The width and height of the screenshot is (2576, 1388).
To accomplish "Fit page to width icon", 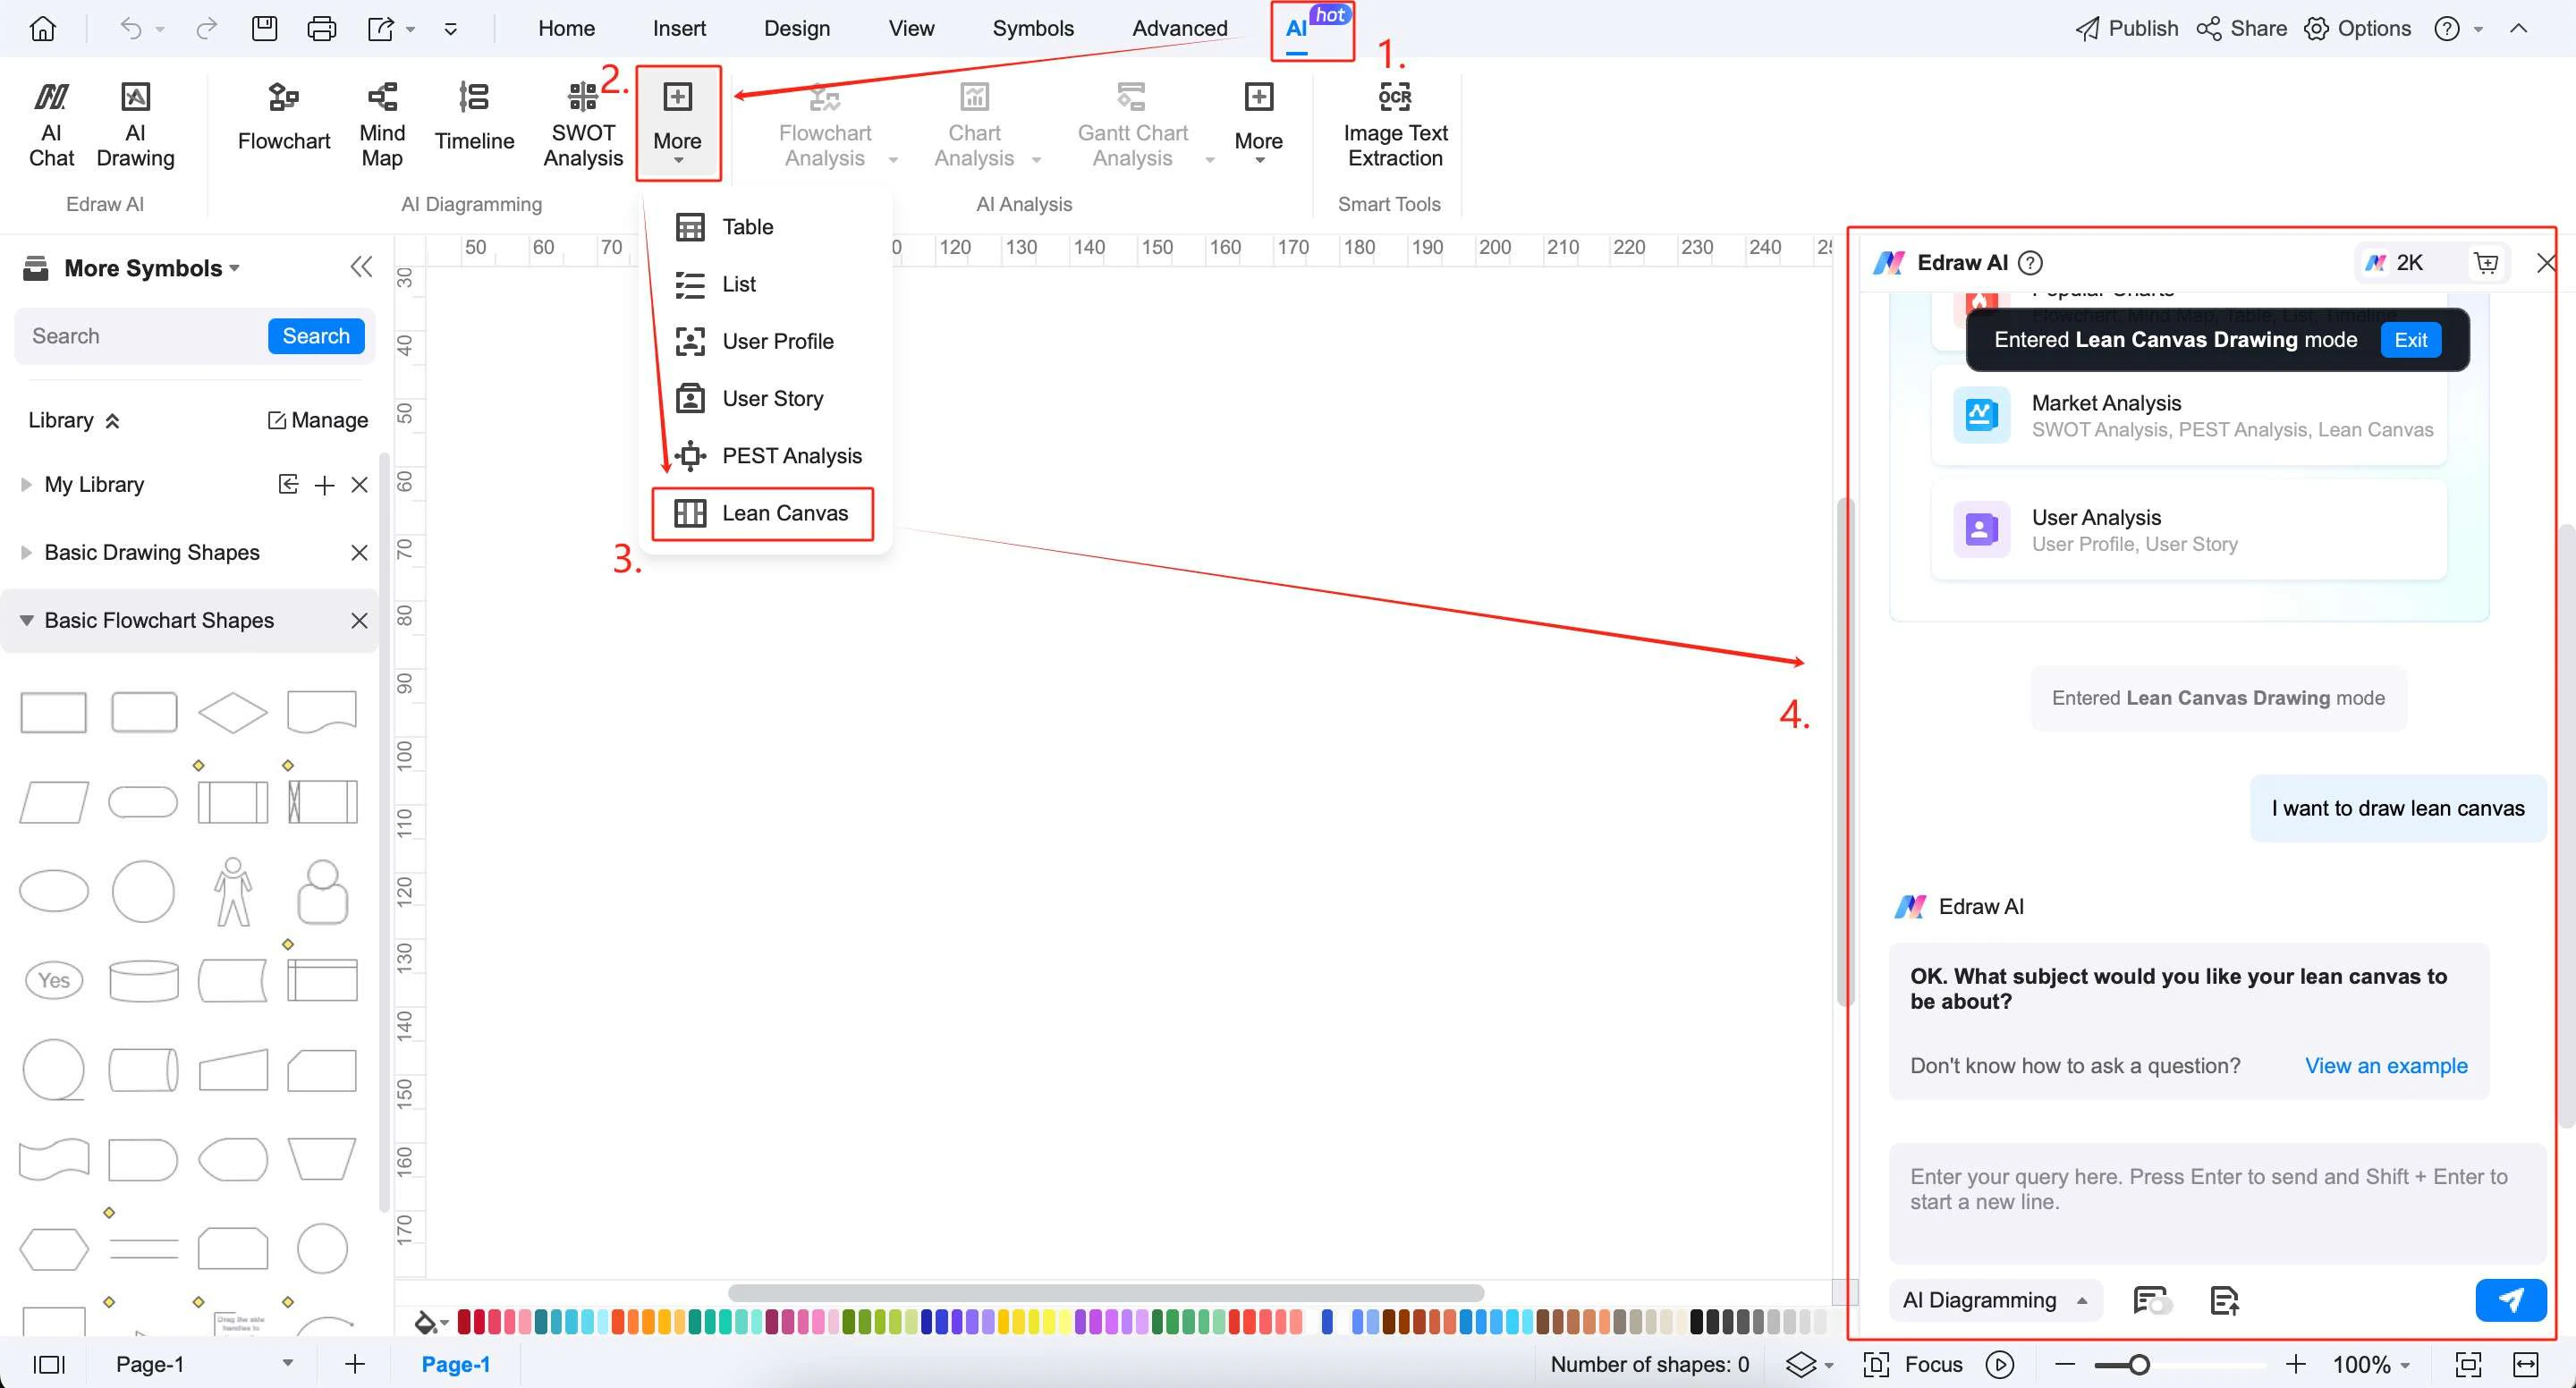I will tap(2526, 1364).
